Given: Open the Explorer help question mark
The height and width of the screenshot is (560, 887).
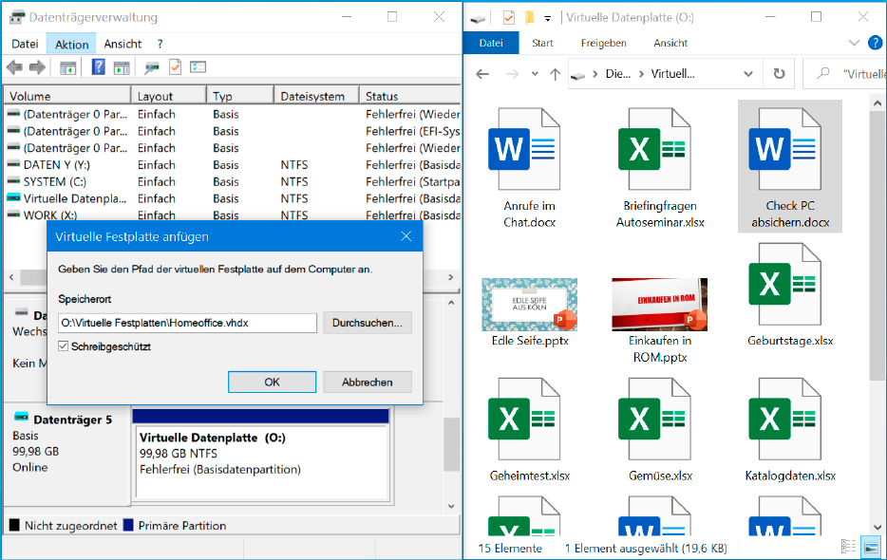Looking at the screenshot, I should click(875, 43).
